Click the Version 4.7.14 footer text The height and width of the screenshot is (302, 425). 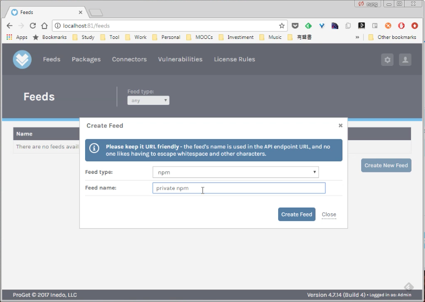coord(336,295)
